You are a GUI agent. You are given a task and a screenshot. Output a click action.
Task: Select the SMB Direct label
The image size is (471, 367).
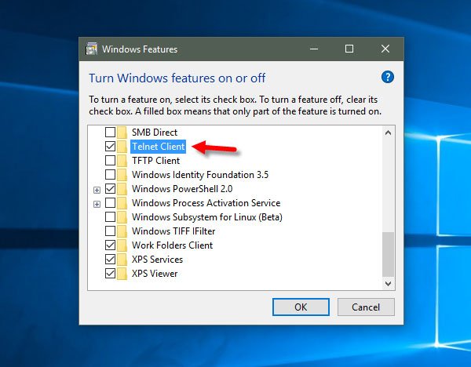pyautogui.click(x=155, y=132)
